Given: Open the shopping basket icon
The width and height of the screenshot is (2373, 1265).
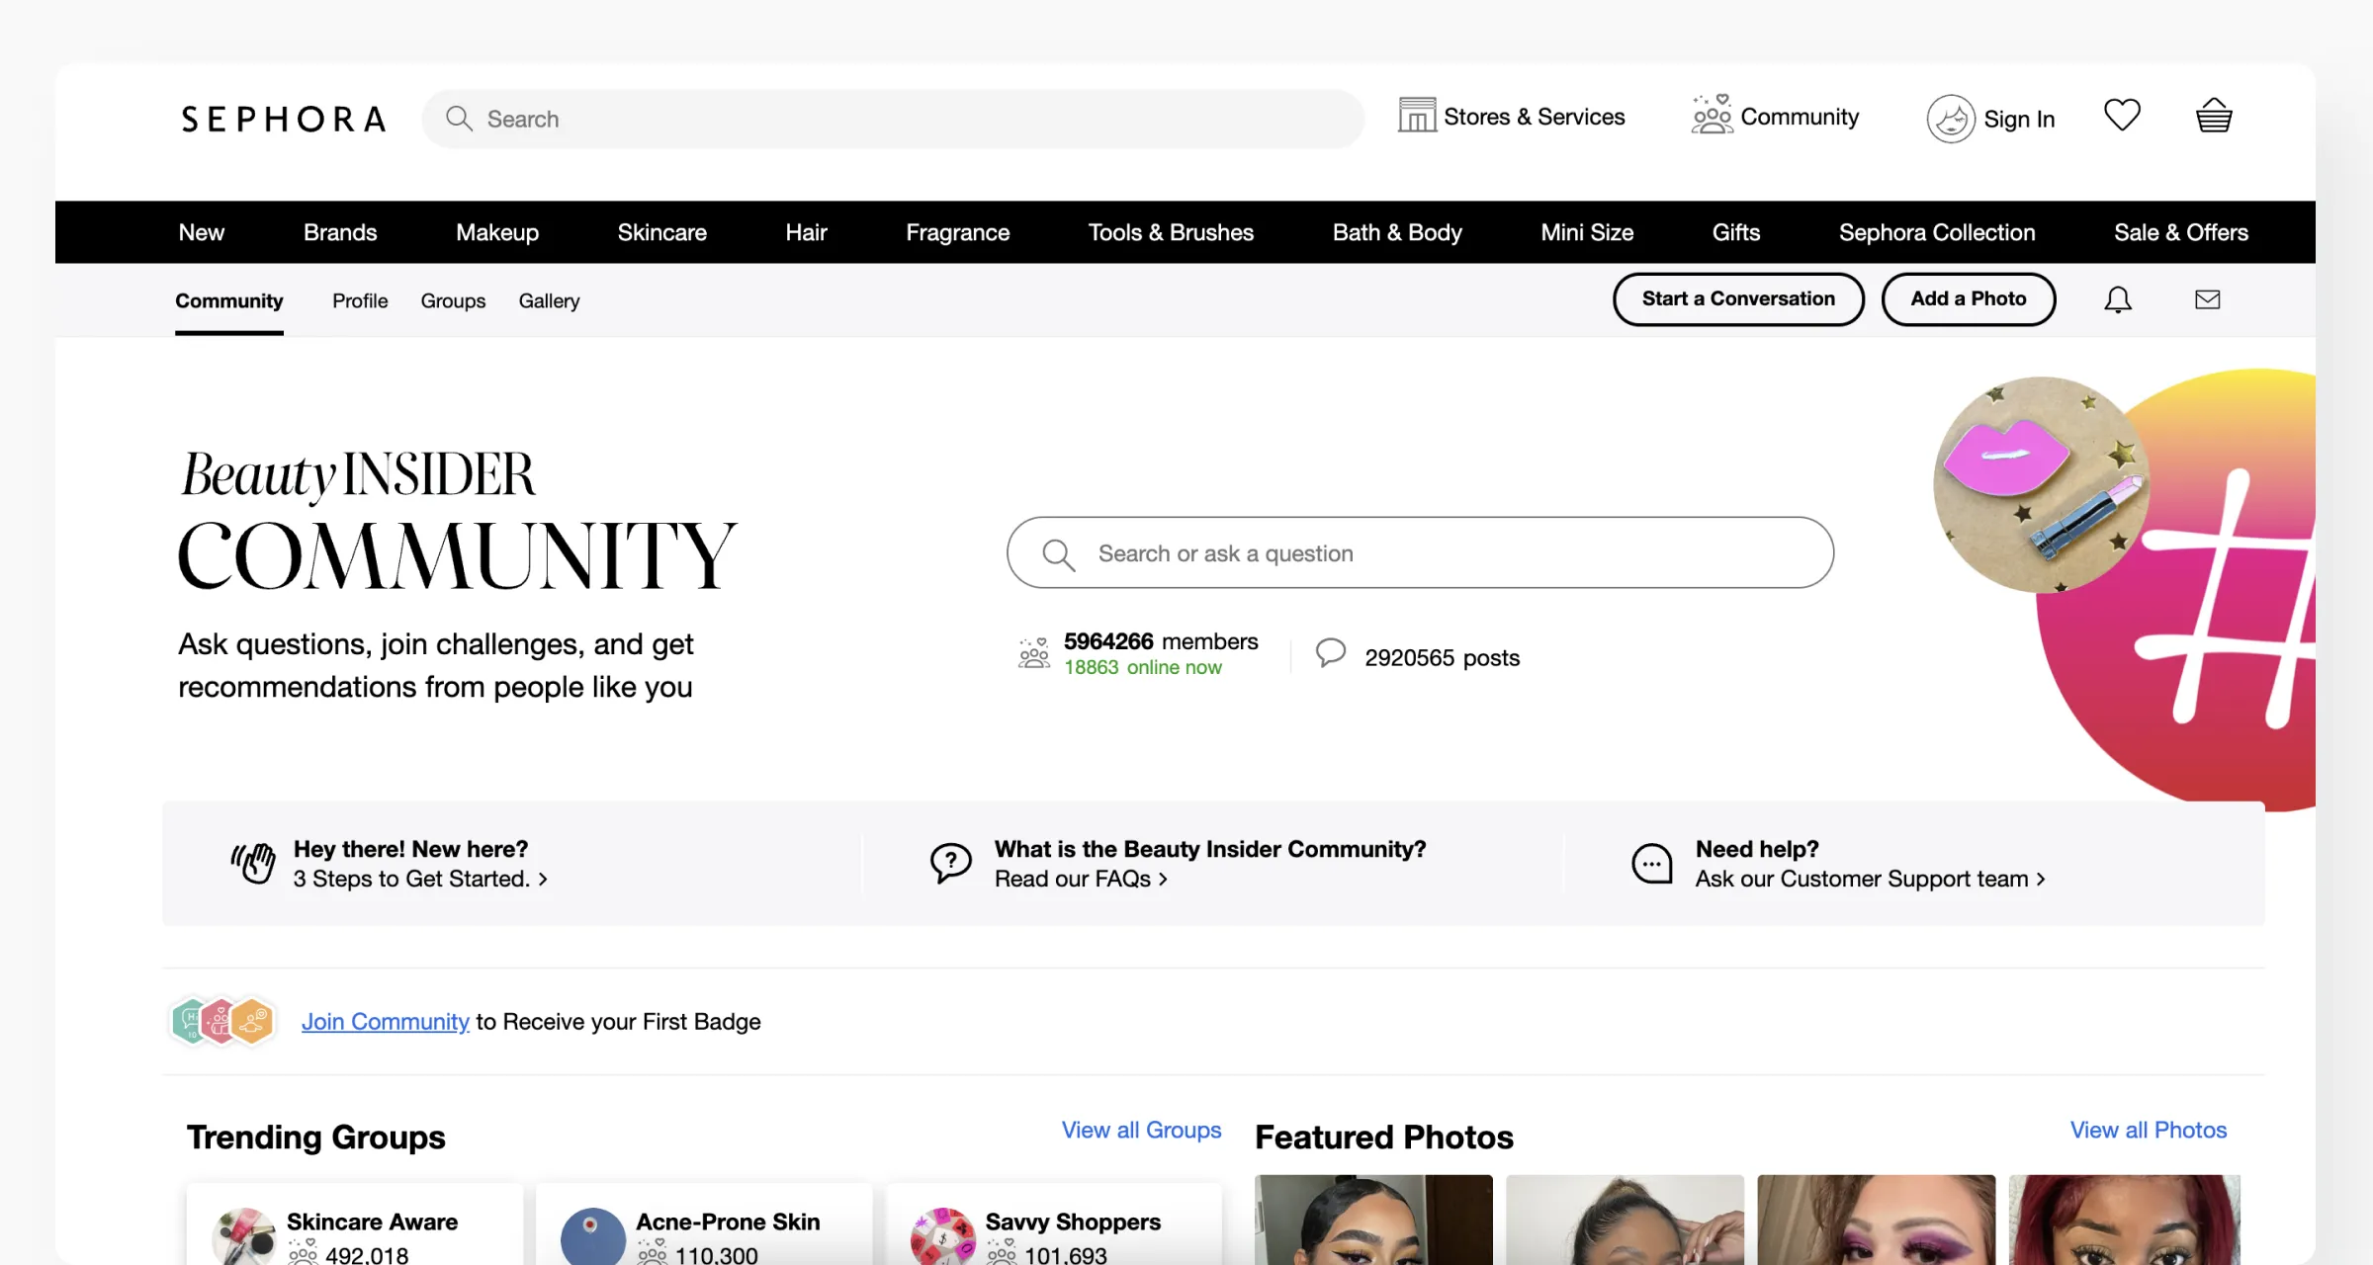Looking at the screenshot, I should click(2214, 116).
